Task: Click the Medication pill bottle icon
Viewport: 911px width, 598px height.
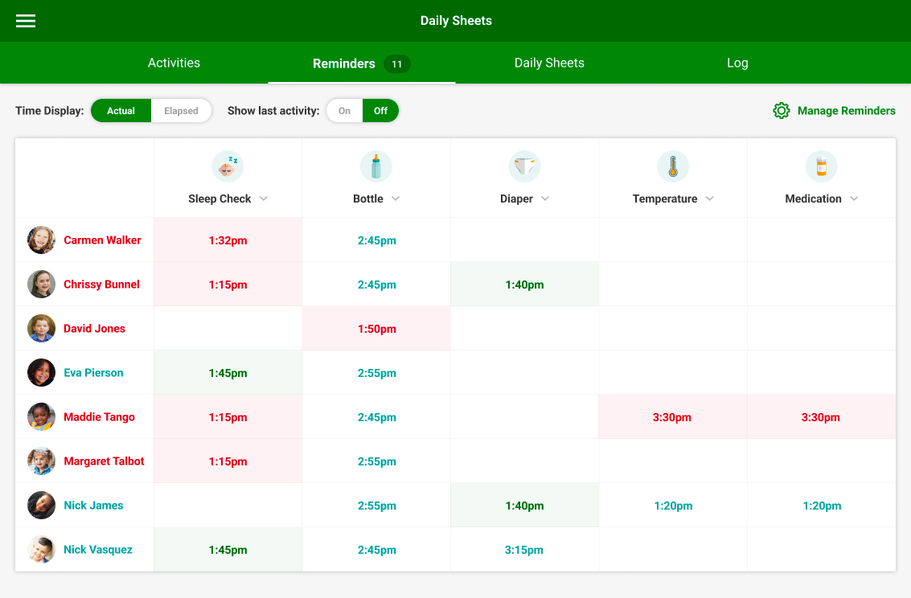Action: [821, 166]
